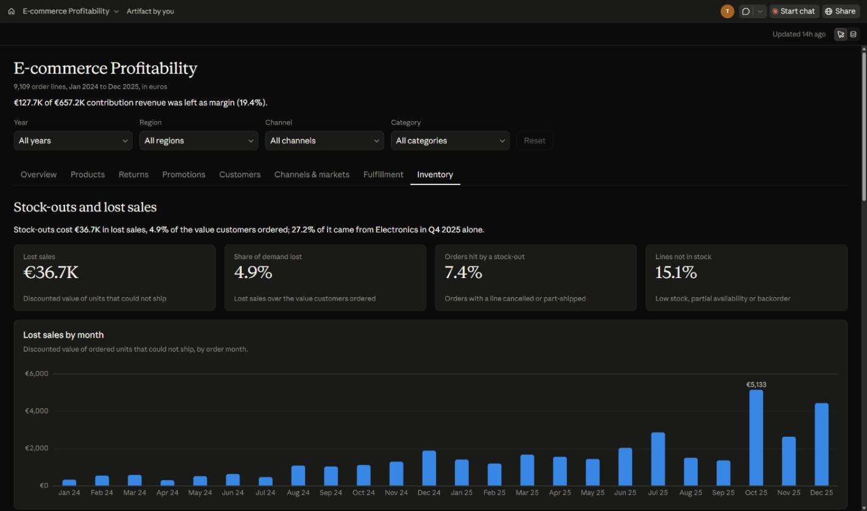867x511 pixels.
Task: Click the 'Lines not in stock' label
Action: [x=683, y=257]
